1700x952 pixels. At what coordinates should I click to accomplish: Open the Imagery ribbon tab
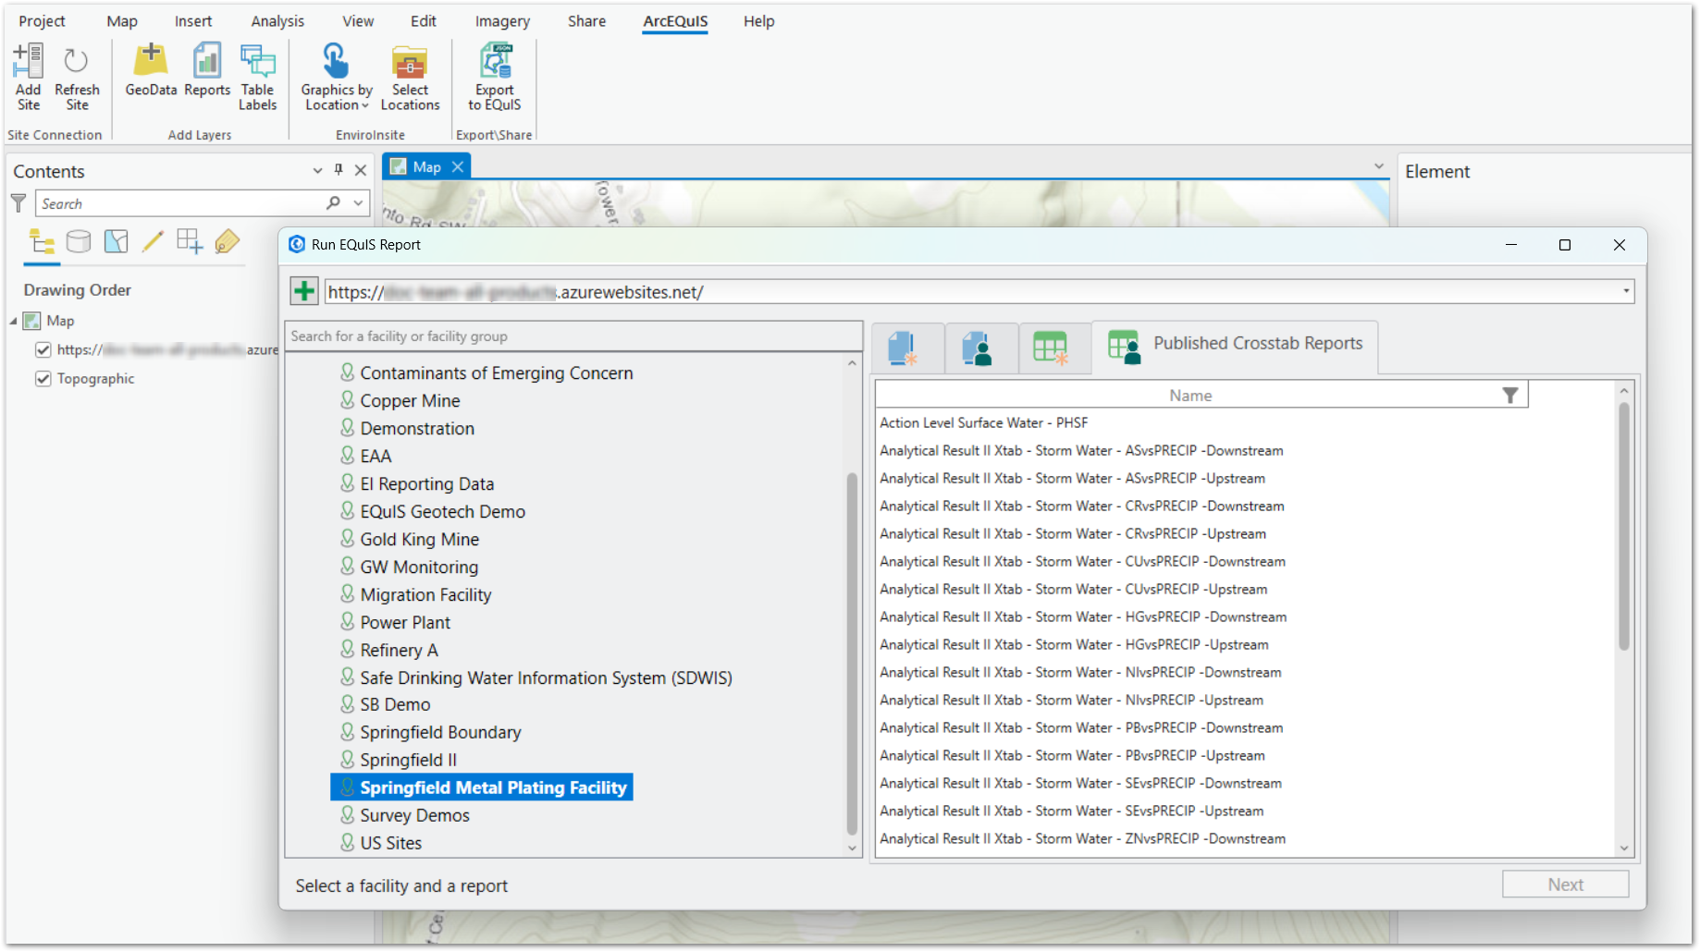(502, 21)
